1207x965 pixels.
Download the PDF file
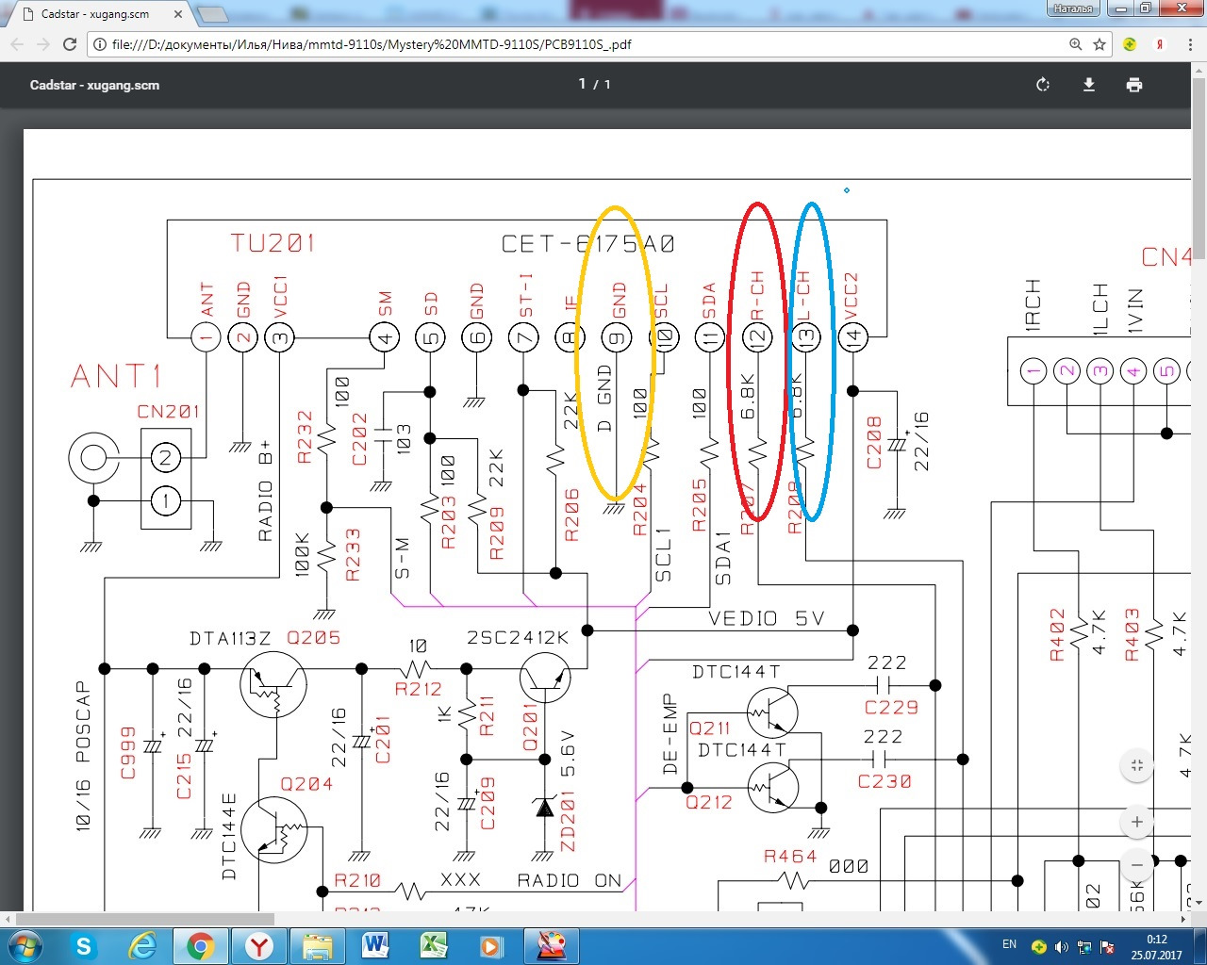[1088, 85]
